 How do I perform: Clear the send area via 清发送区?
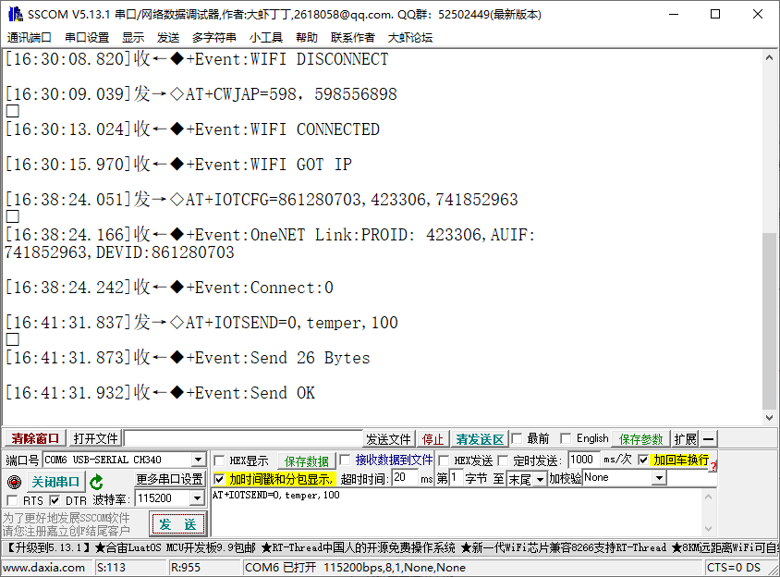pos(480,437)
